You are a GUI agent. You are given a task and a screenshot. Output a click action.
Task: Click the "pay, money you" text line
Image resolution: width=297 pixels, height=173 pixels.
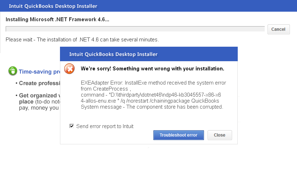pos(39,108)
